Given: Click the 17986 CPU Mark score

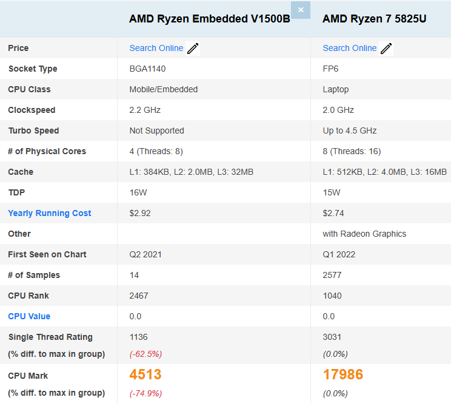Looking at the screenshot, I should point(342,374).
